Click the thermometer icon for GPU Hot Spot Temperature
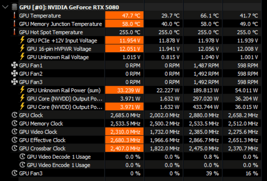The height and width of the screenshot is (181, 267). pos(14,32)
